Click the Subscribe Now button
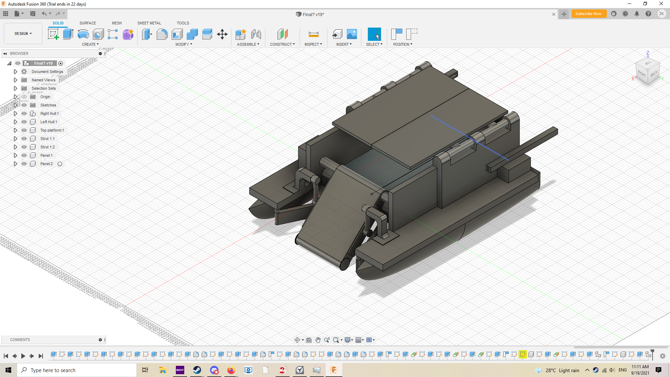 click(588, 14)
